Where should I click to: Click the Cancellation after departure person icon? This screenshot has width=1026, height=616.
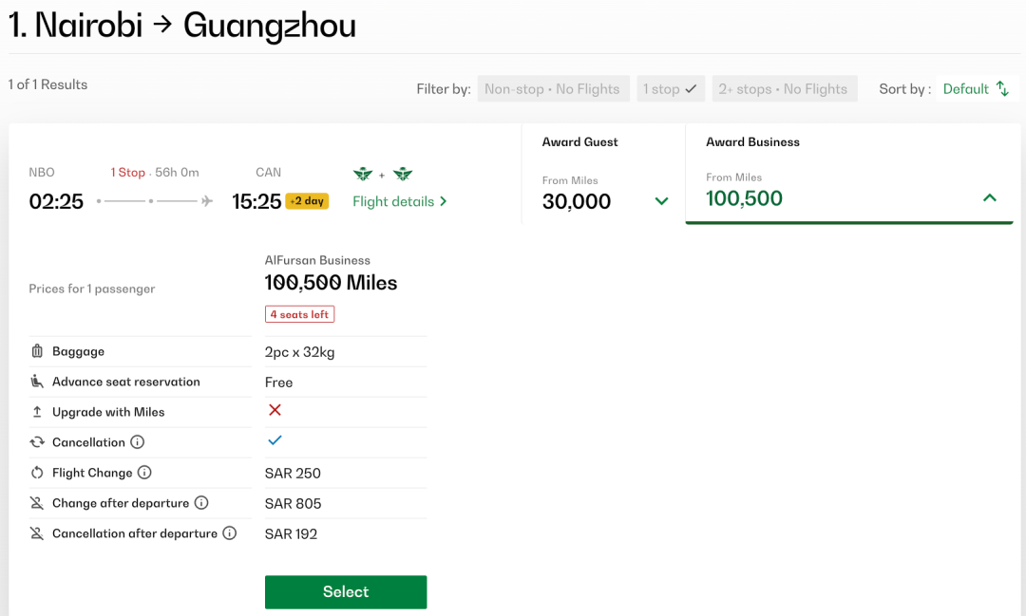click(37, 533)
